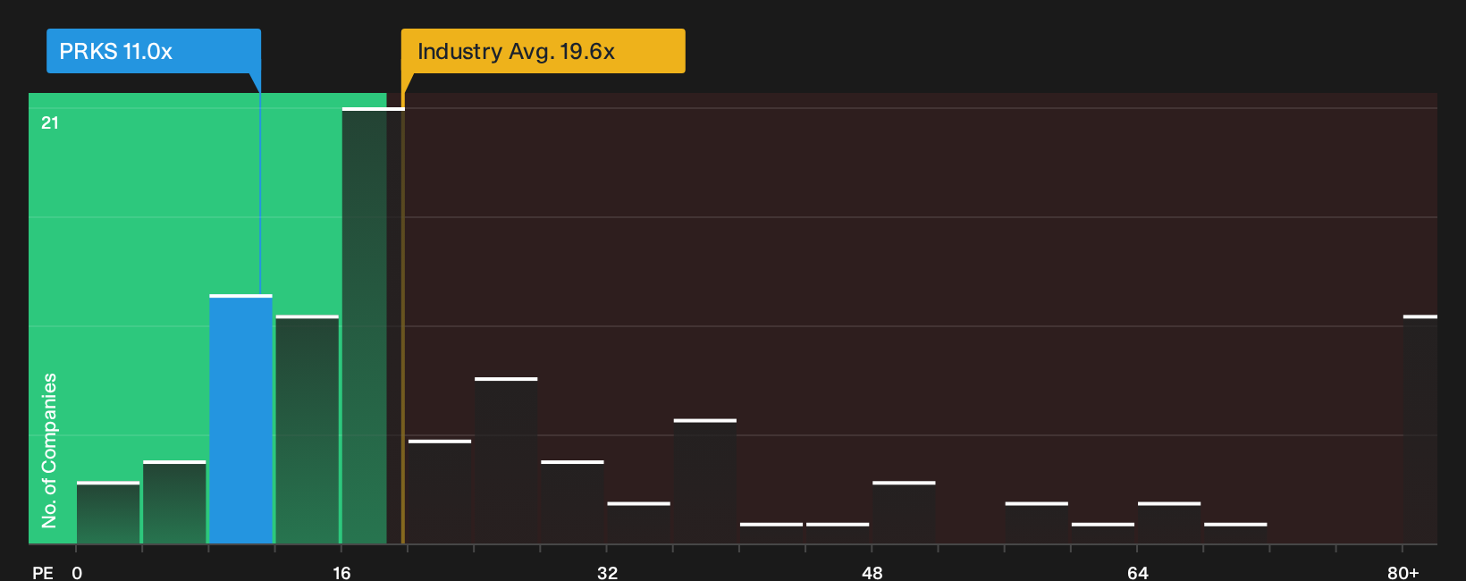Click the 16 label on the PE axis
The height and width of the screenshot is (581, 1466).
pos(341,572)
